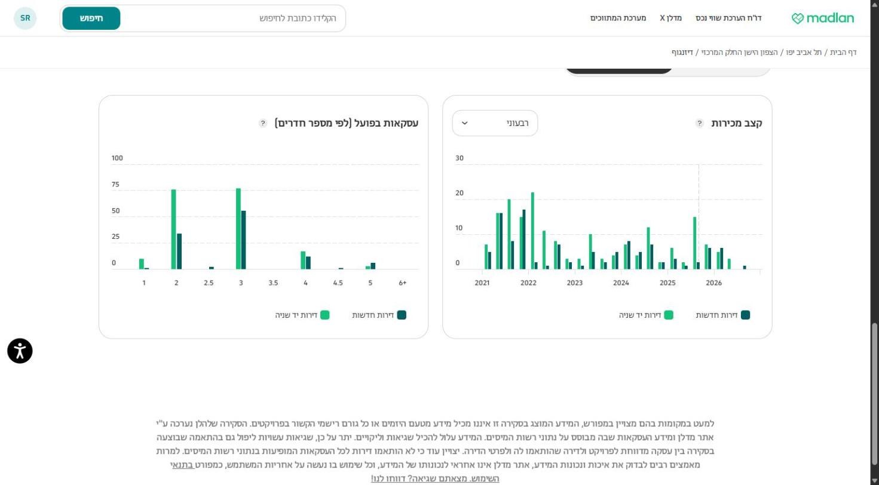The height and width of the screenshot is (485, 879).
Task: Toggle דירות חדשות swatch in the קצב מכירות legend
Action: [x=745, y=315]
